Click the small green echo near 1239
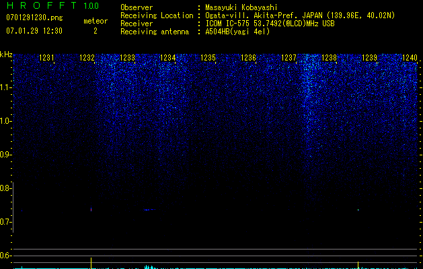This screenshot has height=269, width=423. tap(358, 210)
